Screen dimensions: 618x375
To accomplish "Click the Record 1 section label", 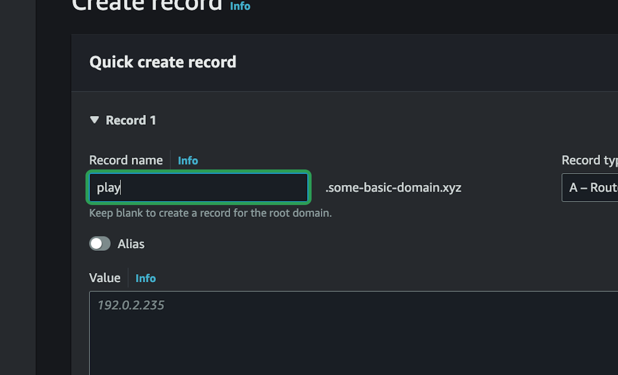I will pyautogui.click(x=131, y=120).
